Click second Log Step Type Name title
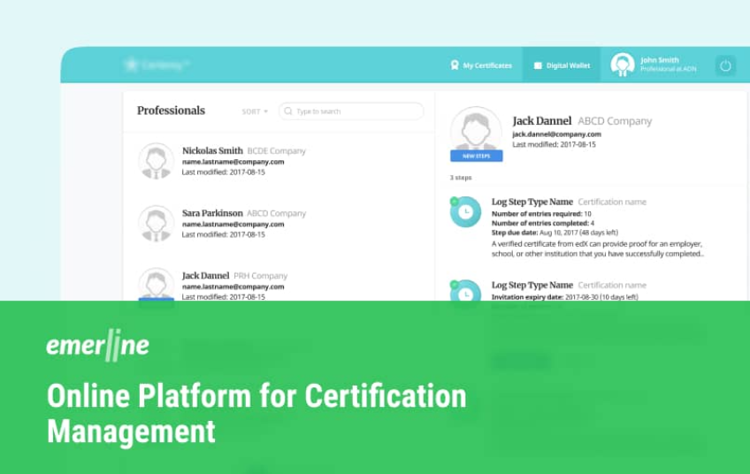 [532, 285]
